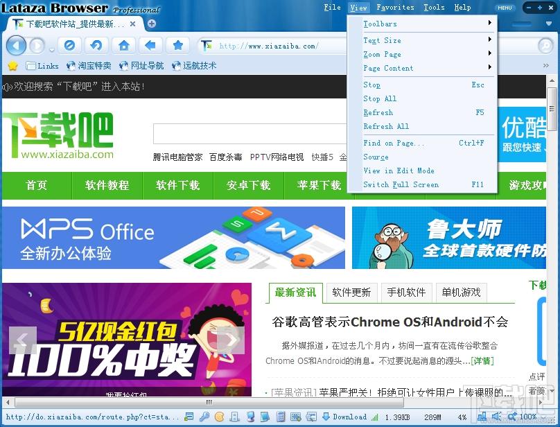Open the 网址导航 bookmark

click(141, 66)
